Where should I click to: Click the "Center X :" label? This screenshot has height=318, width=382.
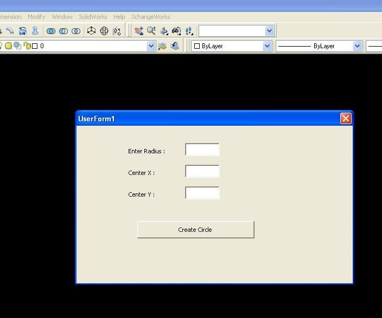pyautogui.click(x=141, y=173)
